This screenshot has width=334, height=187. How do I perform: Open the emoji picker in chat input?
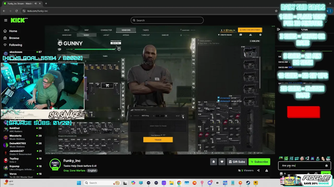coord(326,166)
